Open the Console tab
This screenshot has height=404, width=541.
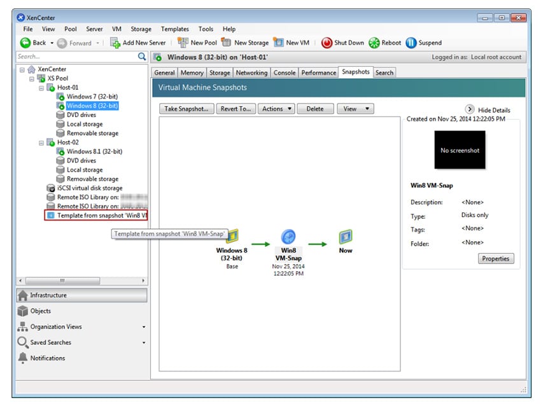click(x=285, y=73)
